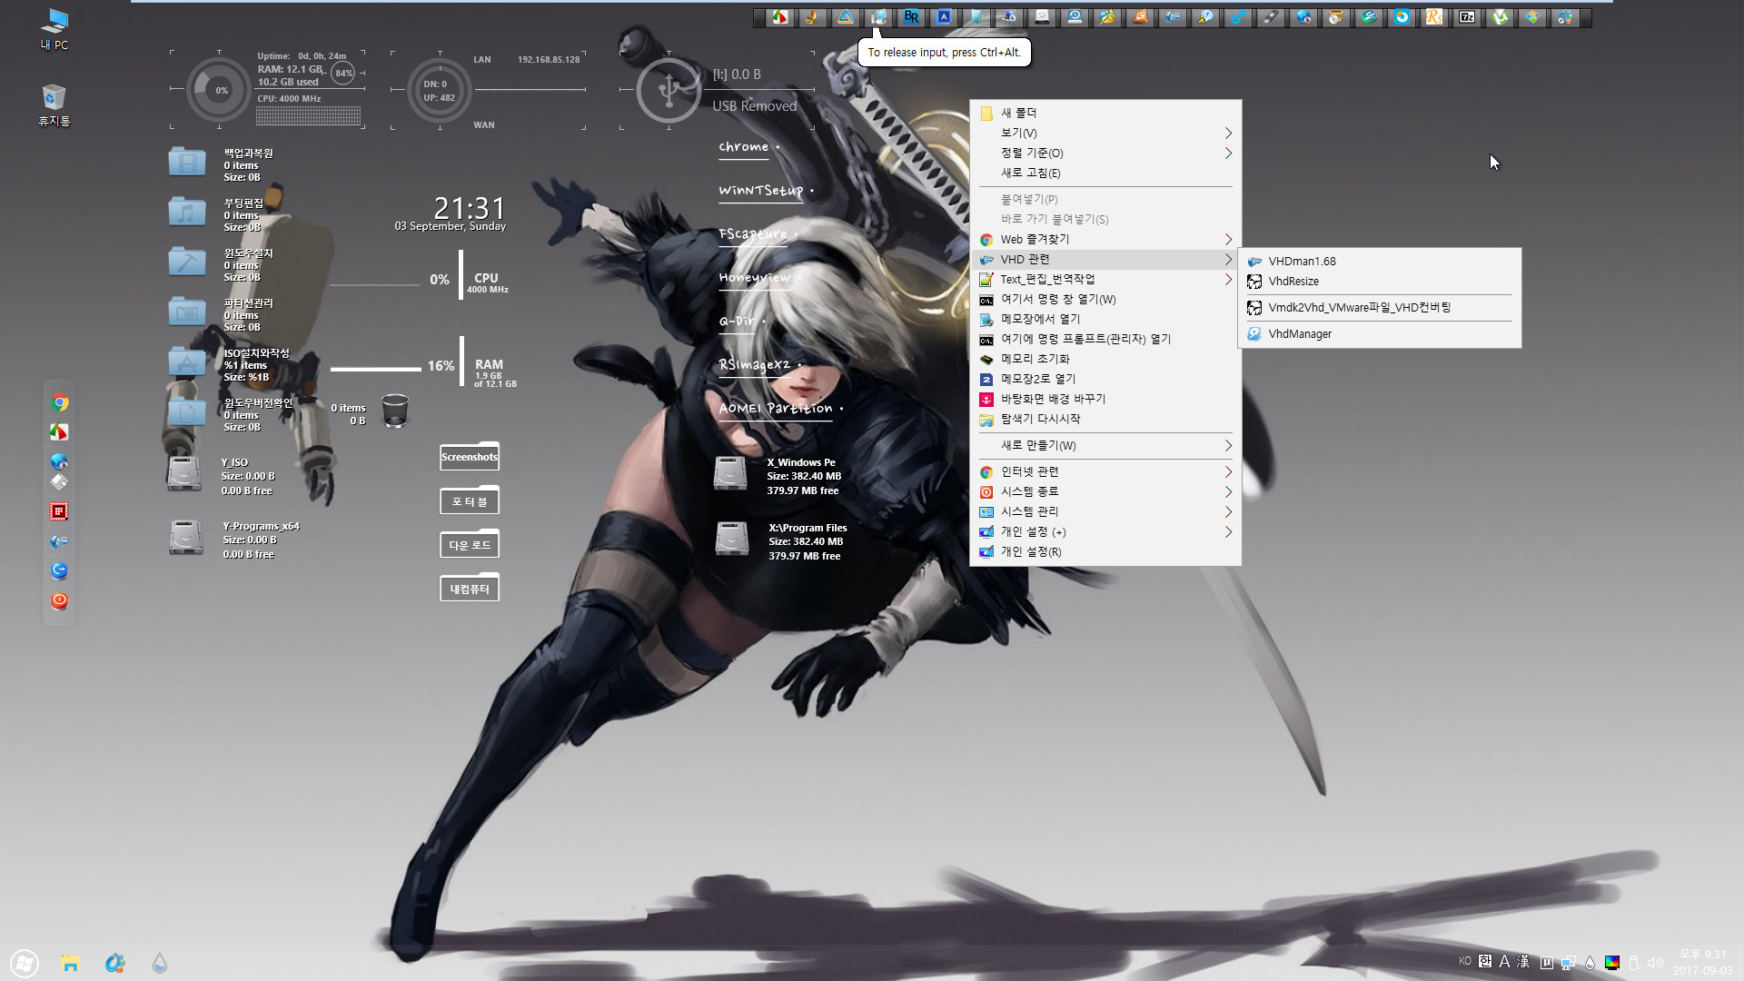Viewport: 1744px width, 981px height.
Task: Expand 시스템 종료 submenu
Action: coord(1105,492)
